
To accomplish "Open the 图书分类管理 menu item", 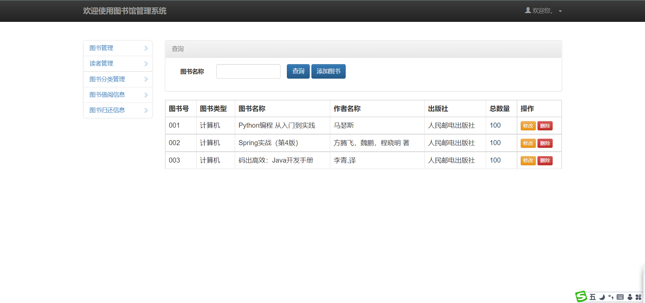I will (118, 79).
